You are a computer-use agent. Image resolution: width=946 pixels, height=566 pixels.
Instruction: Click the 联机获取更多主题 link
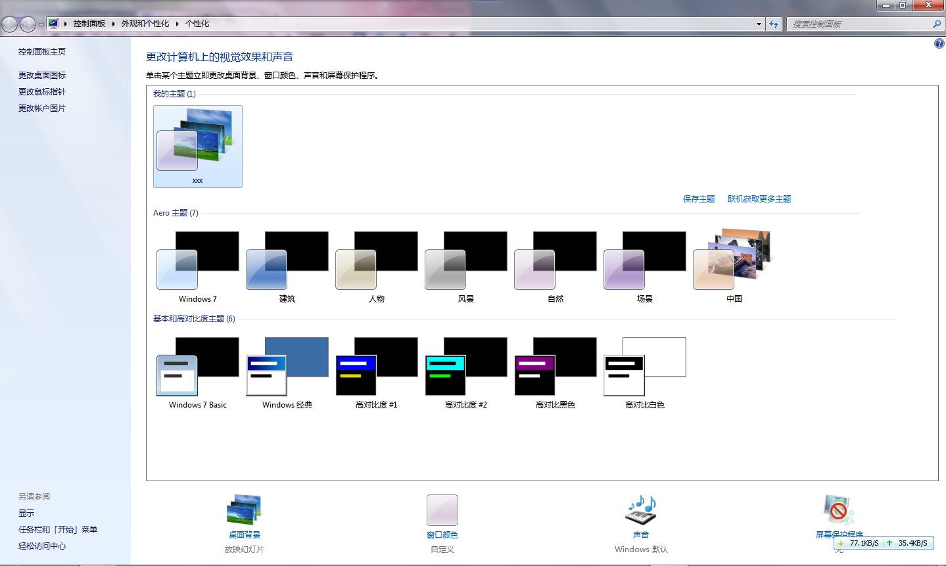pyautogui.click(x=759, y=199)
